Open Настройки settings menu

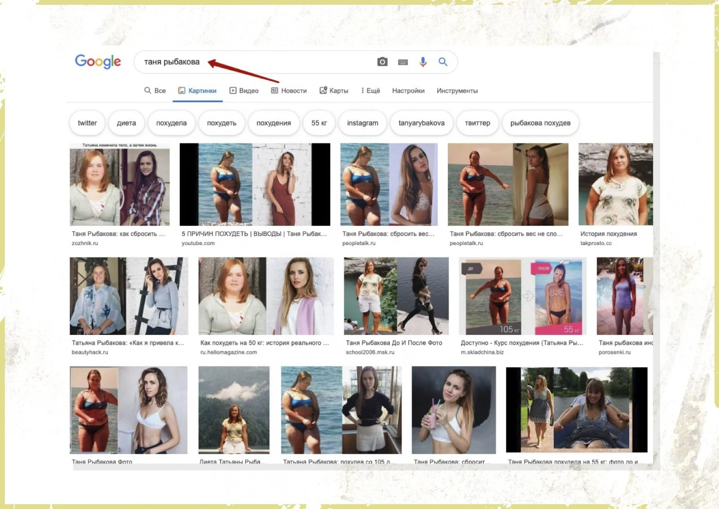[x=408, y=91]
